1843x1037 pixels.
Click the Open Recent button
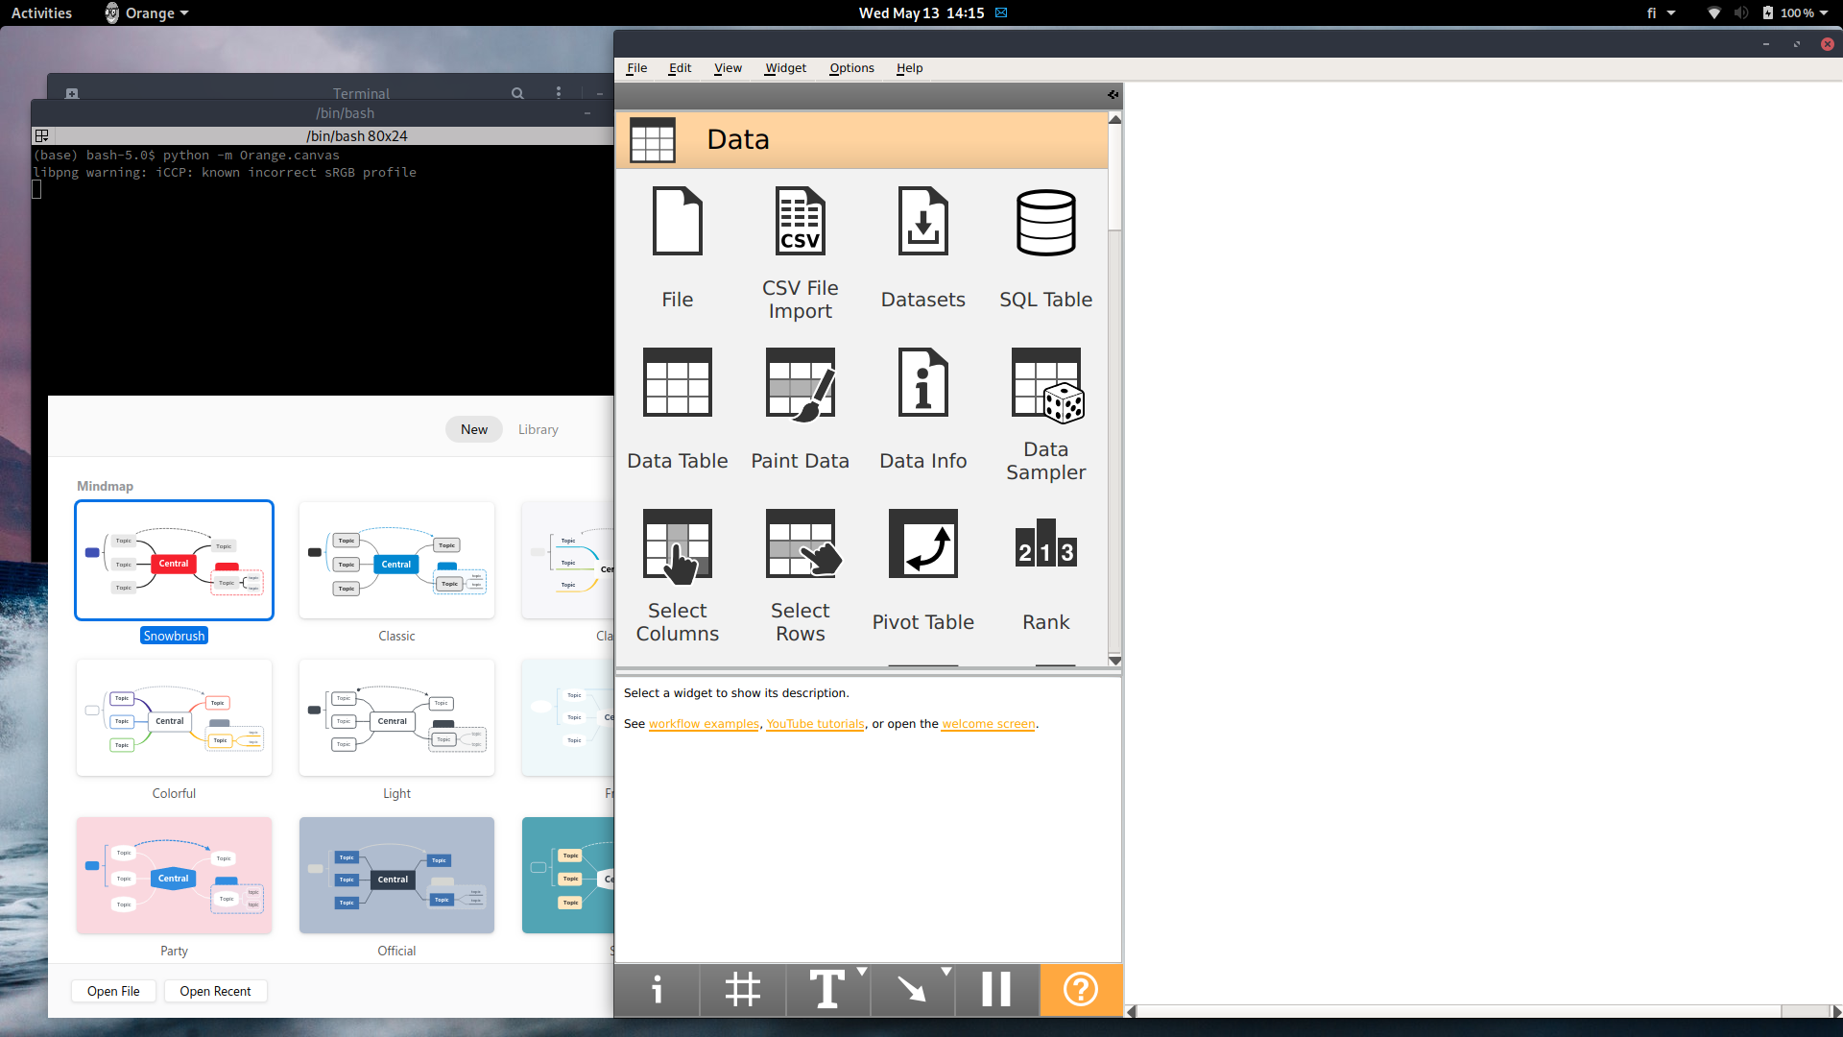pyautogui.click(x=215, y=991)
